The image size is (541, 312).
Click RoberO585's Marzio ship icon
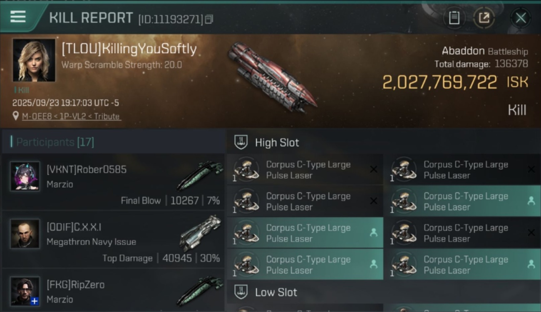(200, 175)
